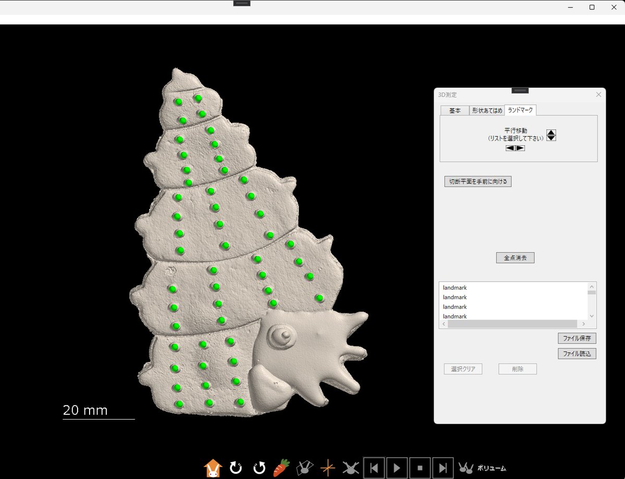Move landmark up with 平行移動 up arrow

click(552, 132)
